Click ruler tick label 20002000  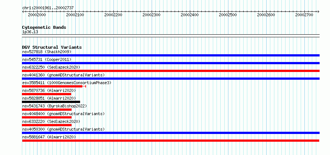[37, 15]
